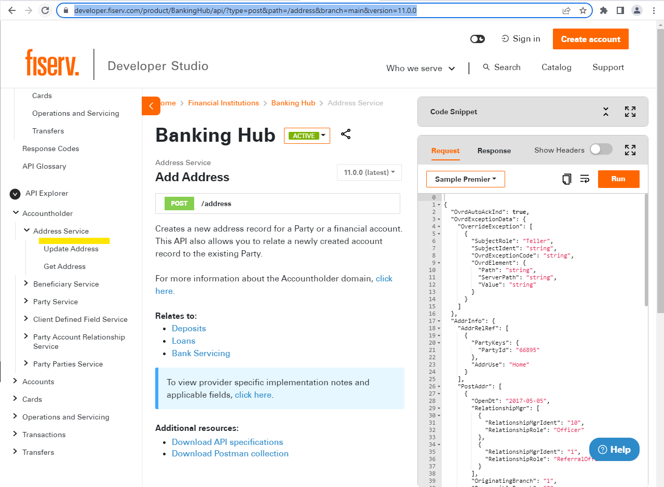Open click here implementation notes link
The image size is (664, 487).
(253, 395)
